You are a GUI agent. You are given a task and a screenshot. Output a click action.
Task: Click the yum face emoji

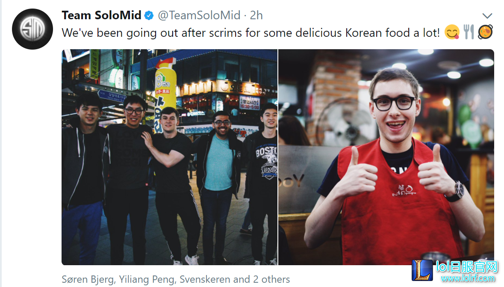(x=452, y=32)
